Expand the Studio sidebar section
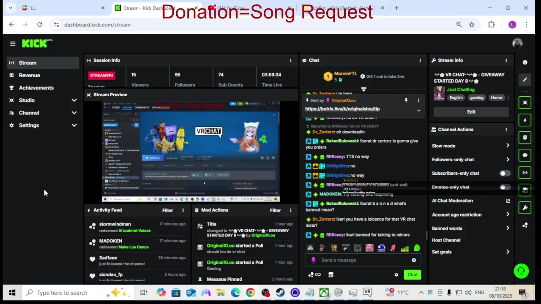The height and width of the screenshot is (304, 541). [74, 100]
